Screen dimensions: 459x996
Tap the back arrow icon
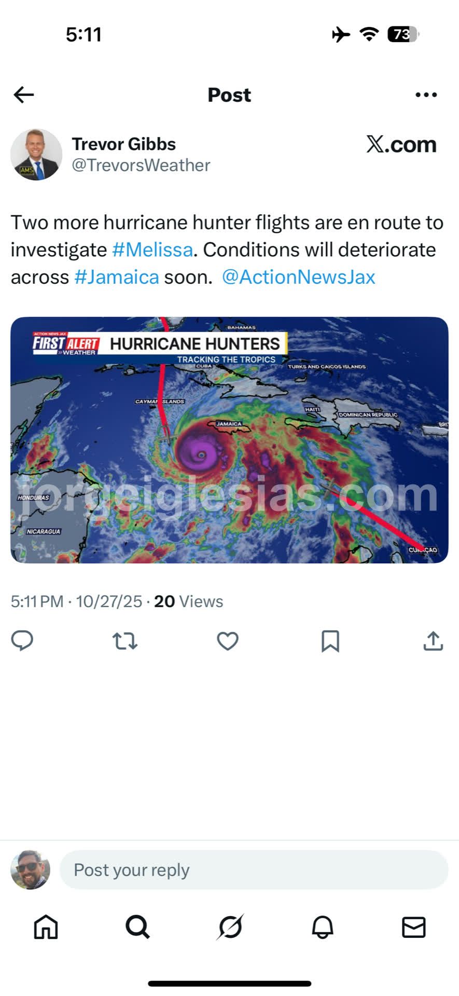pos(24,95)
